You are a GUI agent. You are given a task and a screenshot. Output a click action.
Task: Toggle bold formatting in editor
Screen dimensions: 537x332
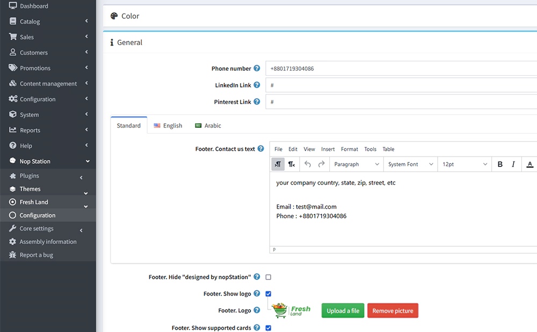click(500, 164)
